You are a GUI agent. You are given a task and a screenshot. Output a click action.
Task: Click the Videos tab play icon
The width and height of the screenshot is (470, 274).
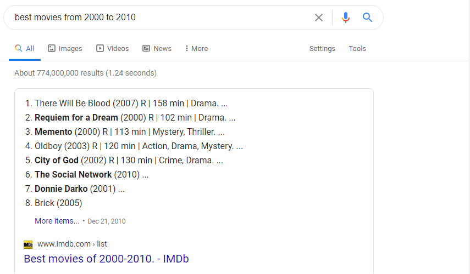[100, 48]
